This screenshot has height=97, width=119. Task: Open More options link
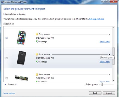(9, 93)
